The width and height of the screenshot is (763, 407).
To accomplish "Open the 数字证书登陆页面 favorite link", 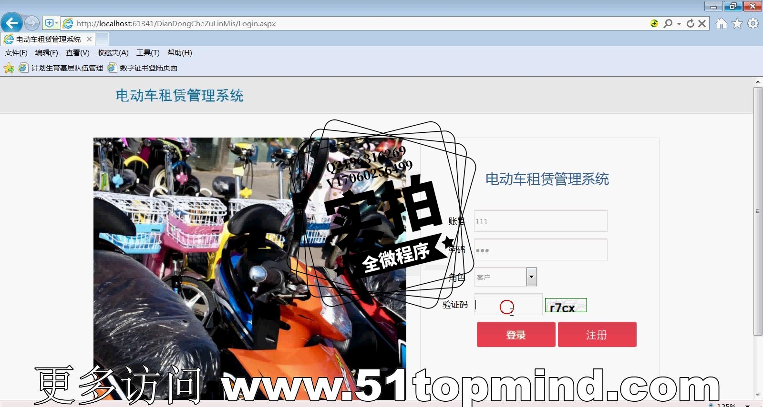I will 143,68.
